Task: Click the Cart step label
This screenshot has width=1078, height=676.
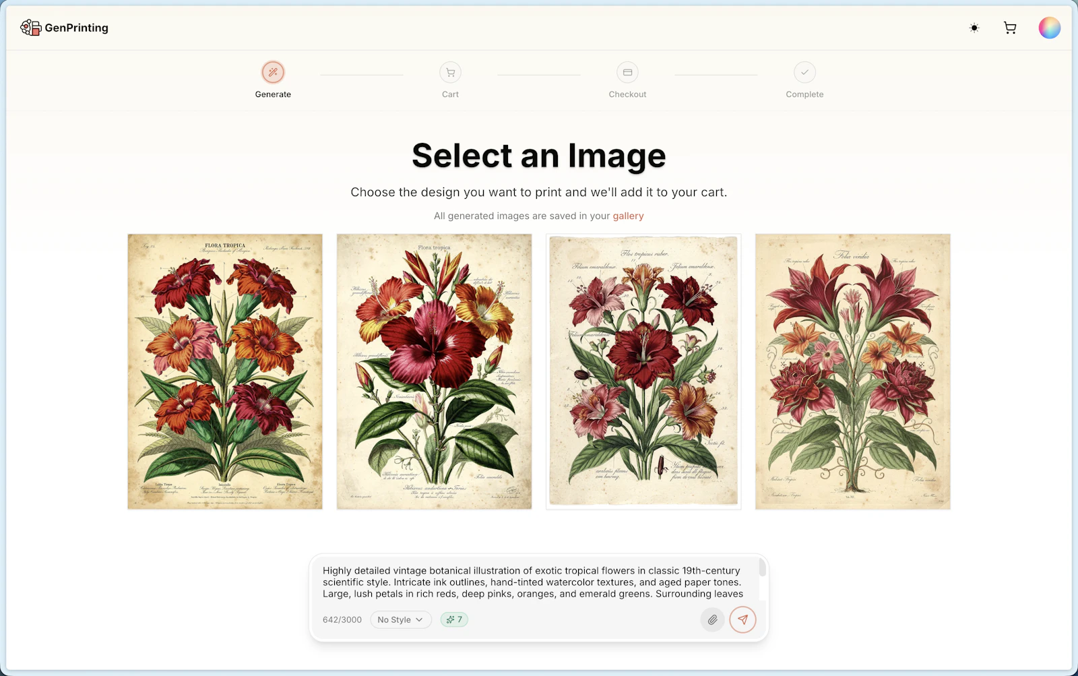Action: pyautogui.click(x=450, y=94)
